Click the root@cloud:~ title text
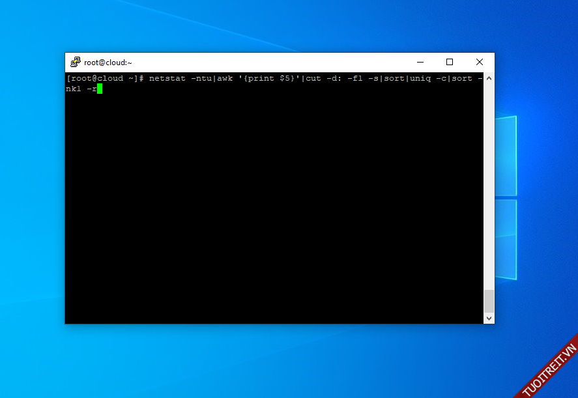 pos(108,63)
